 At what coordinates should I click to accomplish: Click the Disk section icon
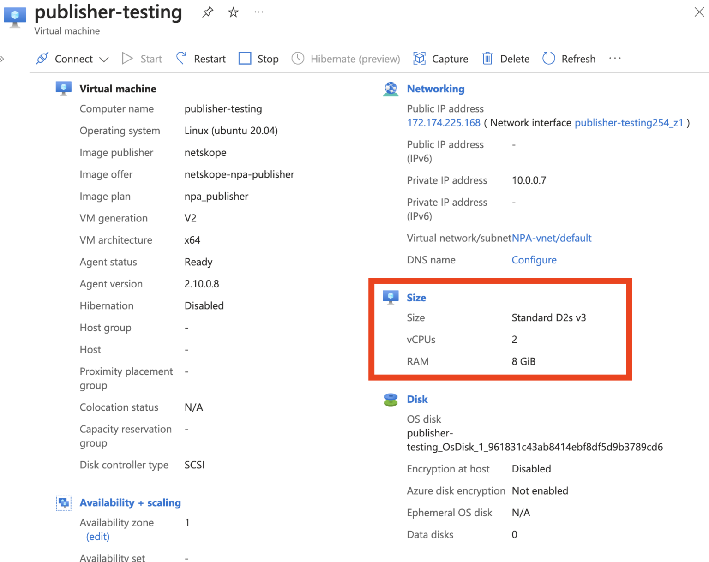pos(391,399)
